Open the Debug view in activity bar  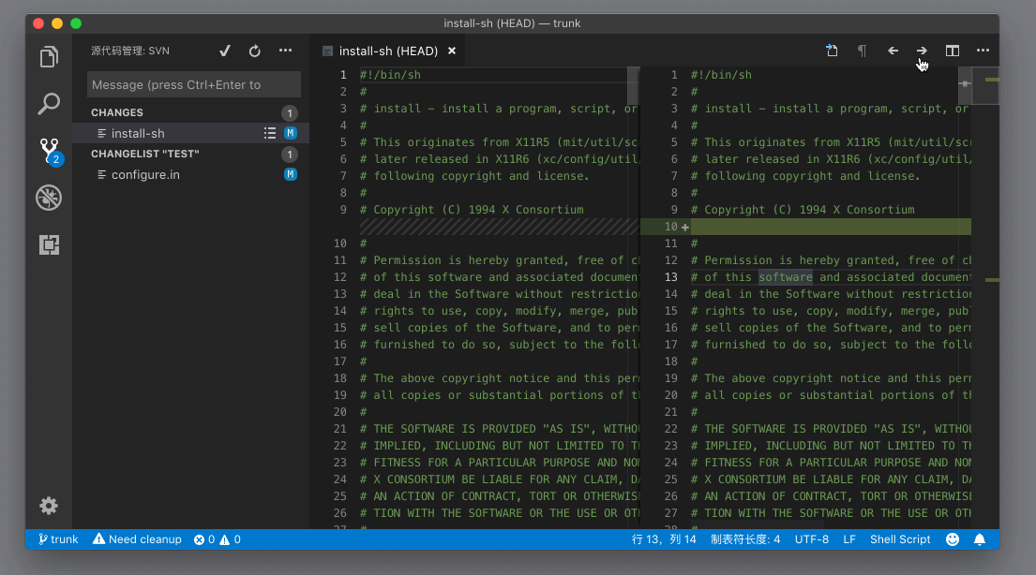pyautogui.click(x=49, y=197)
